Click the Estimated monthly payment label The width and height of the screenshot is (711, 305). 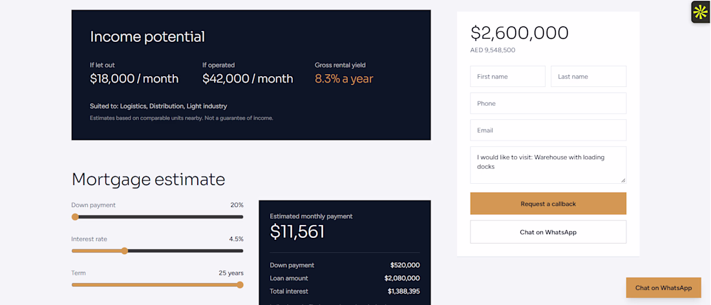[311, 216]
